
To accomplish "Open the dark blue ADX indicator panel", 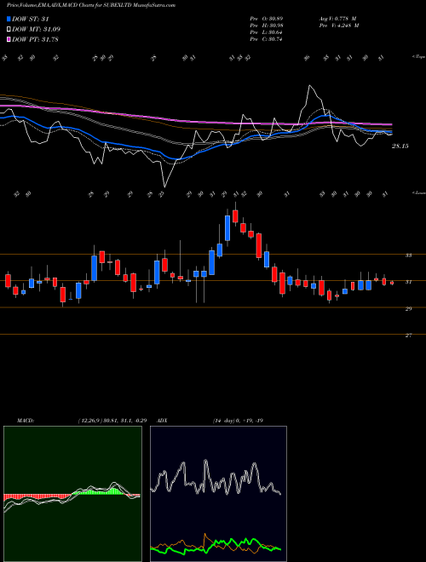I will coord(218,494).
